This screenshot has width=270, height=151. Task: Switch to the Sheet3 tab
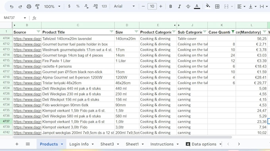(x=107, y=144)
